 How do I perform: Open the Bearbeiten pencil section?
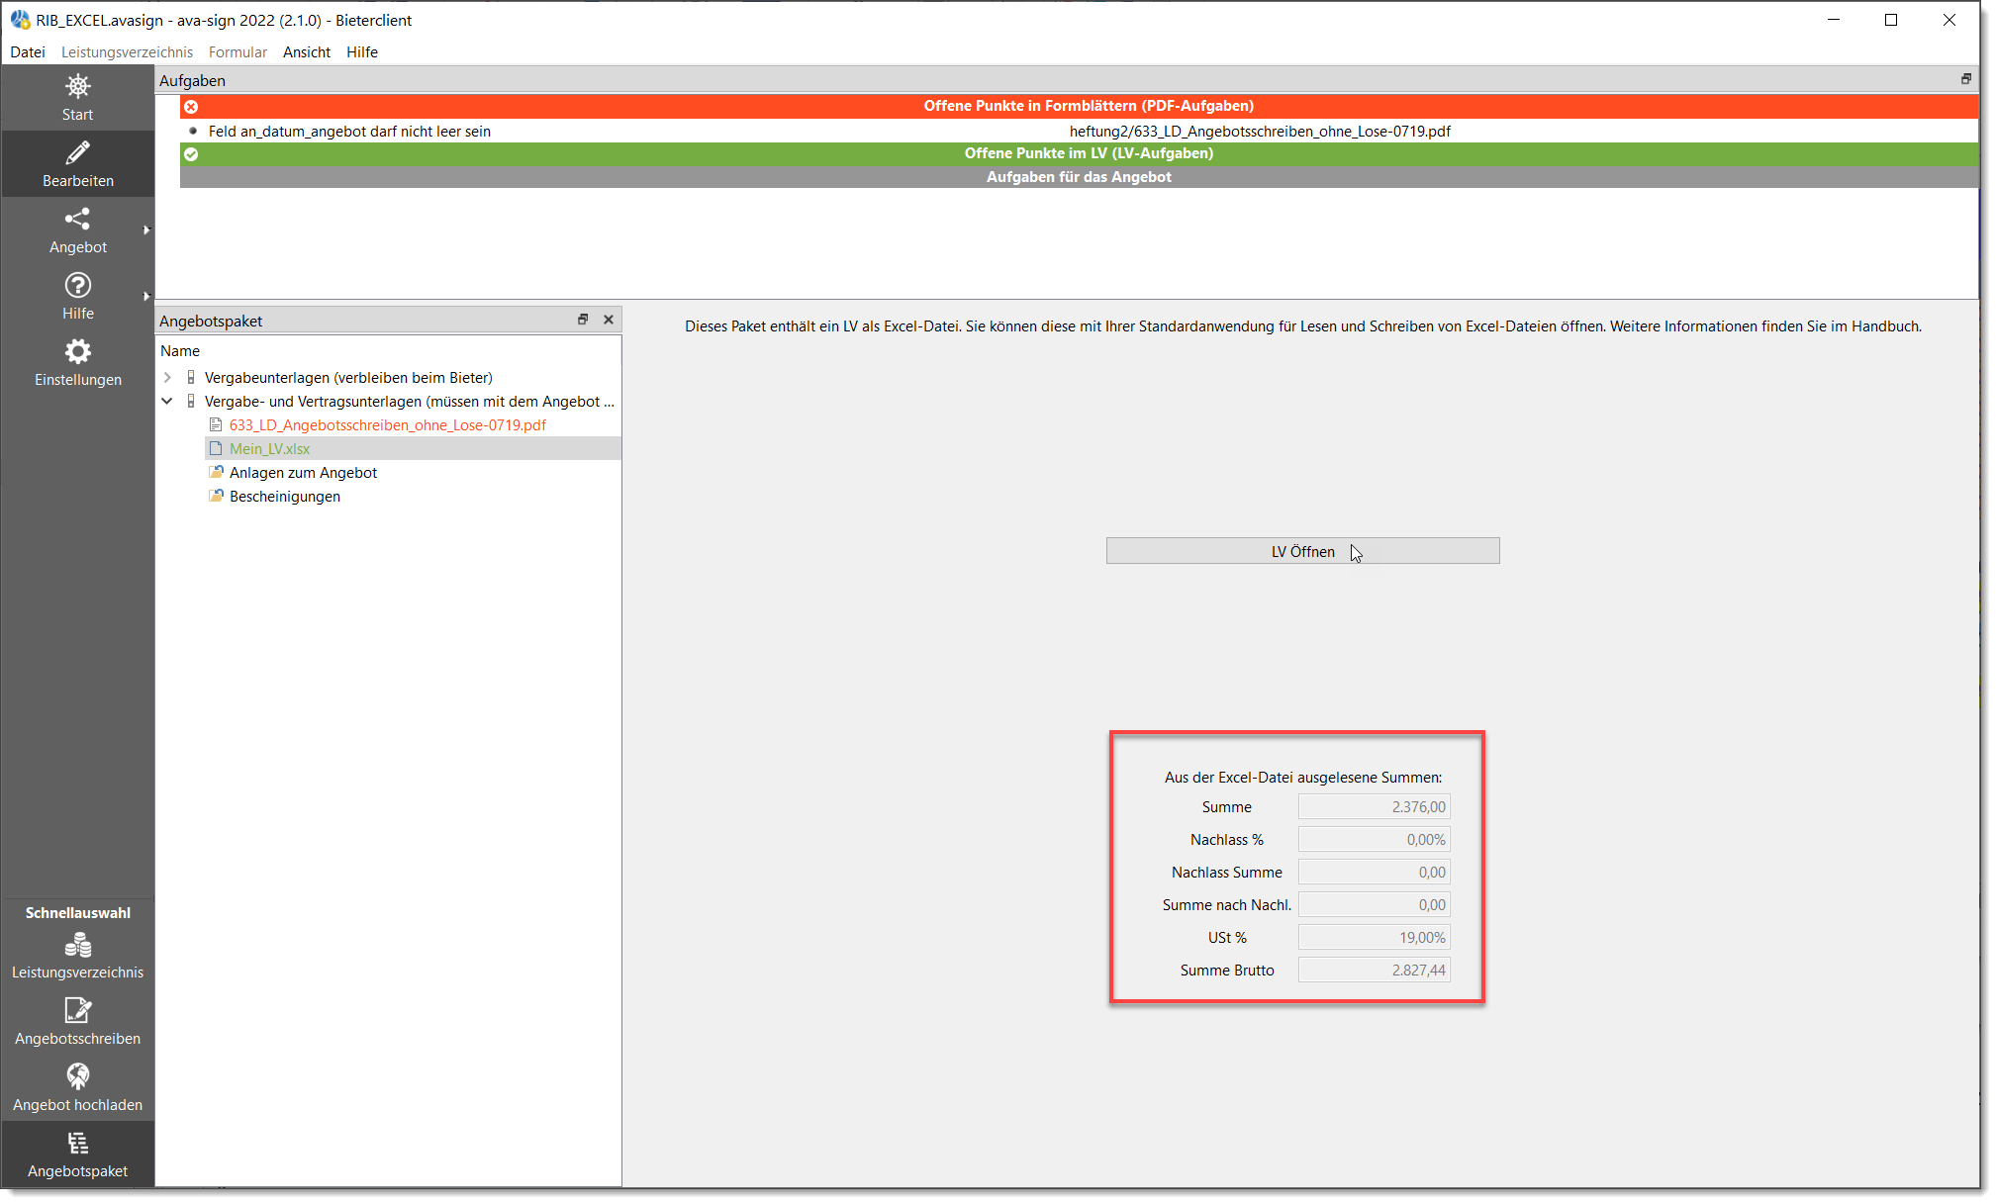pyautogui.click(x=77, y=164)
